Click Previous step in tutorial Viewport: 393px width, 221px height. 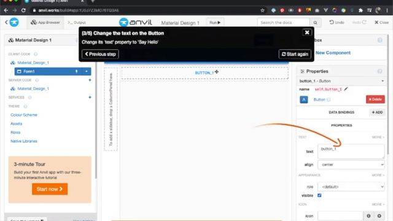100,54
